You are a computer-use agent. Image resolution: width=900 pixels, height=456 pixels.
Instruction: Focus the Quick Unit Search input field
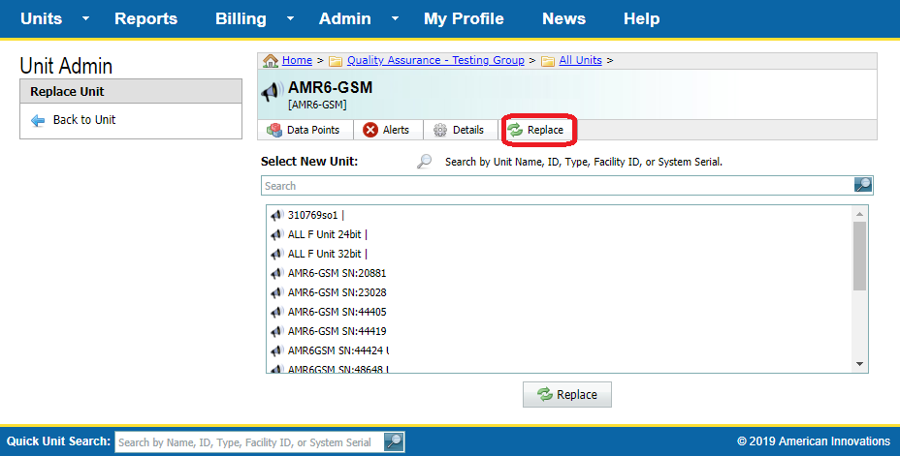[x=248, y=442]
